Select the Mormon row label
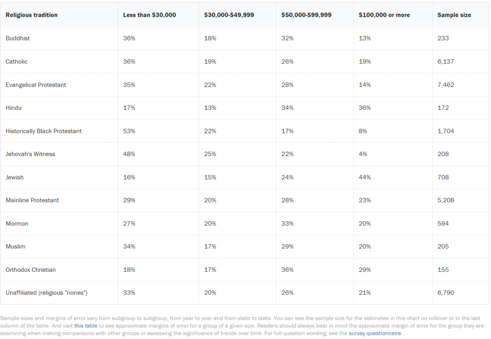This screenshot has width=491, height=339. [17, 223]
